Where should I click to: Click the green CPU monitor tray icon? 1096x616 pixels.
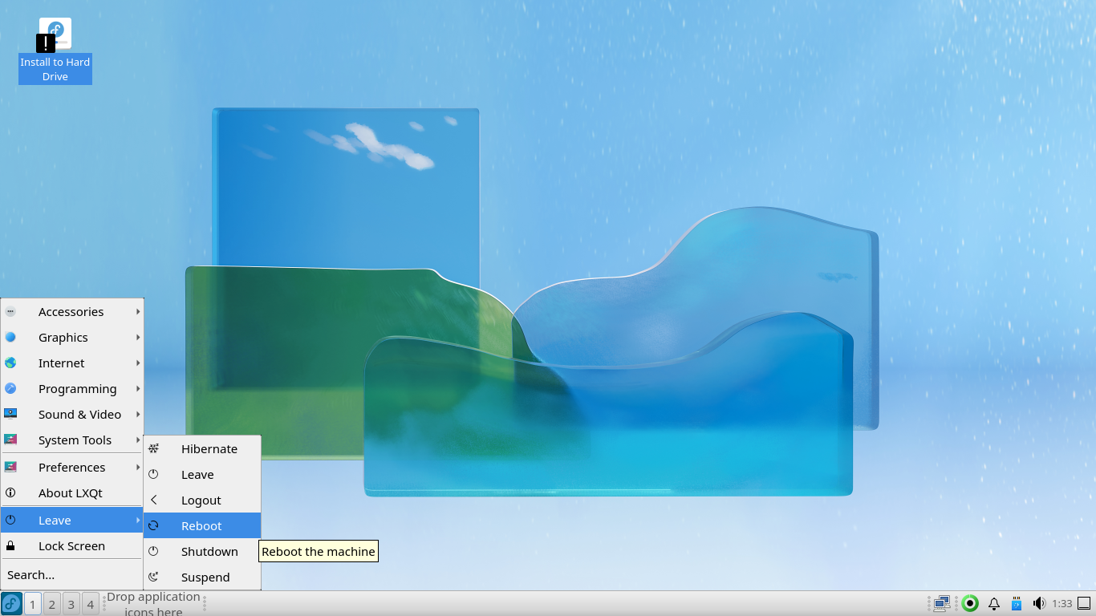point(970,603)
